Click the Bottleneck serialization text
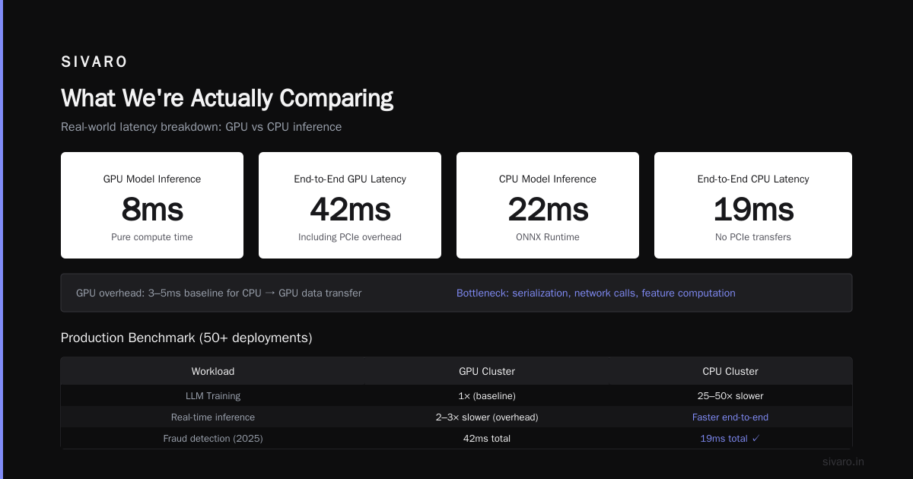This screenshot has height=479, width=913. tap(596, 293)
